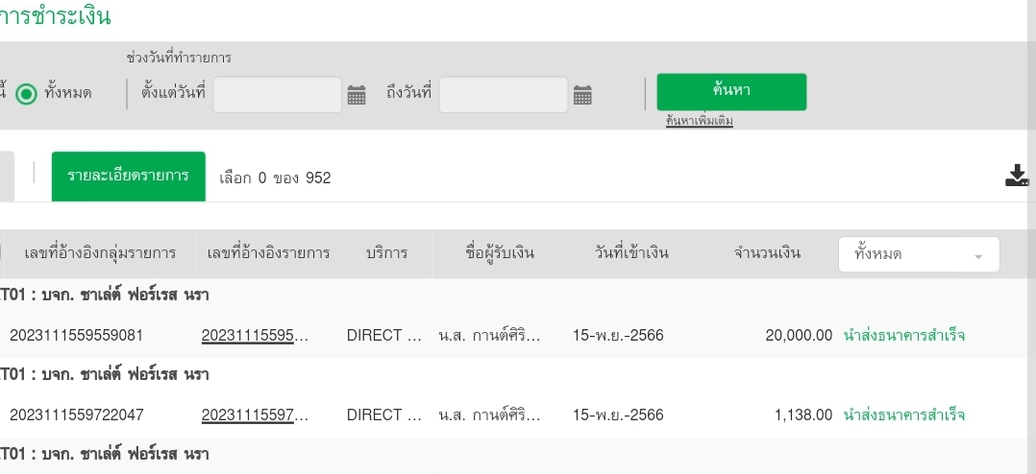Click the ชื่อผู้รับเงิน column header
The height and width of the screenshot is (474, 1036).
pyautogui.click(x=499, y=253)
